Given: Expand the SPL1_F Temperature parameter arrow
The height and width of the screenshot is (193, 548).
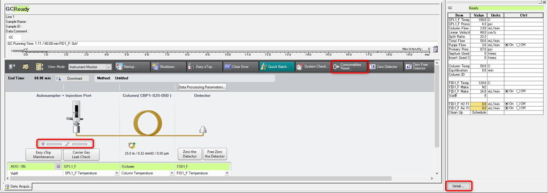Looking at the screenshot, I should [116, 173].
